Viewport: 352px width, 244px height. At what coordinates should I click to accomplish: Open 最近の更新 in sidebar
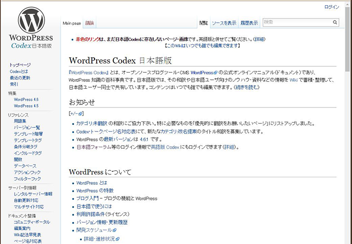20,78
